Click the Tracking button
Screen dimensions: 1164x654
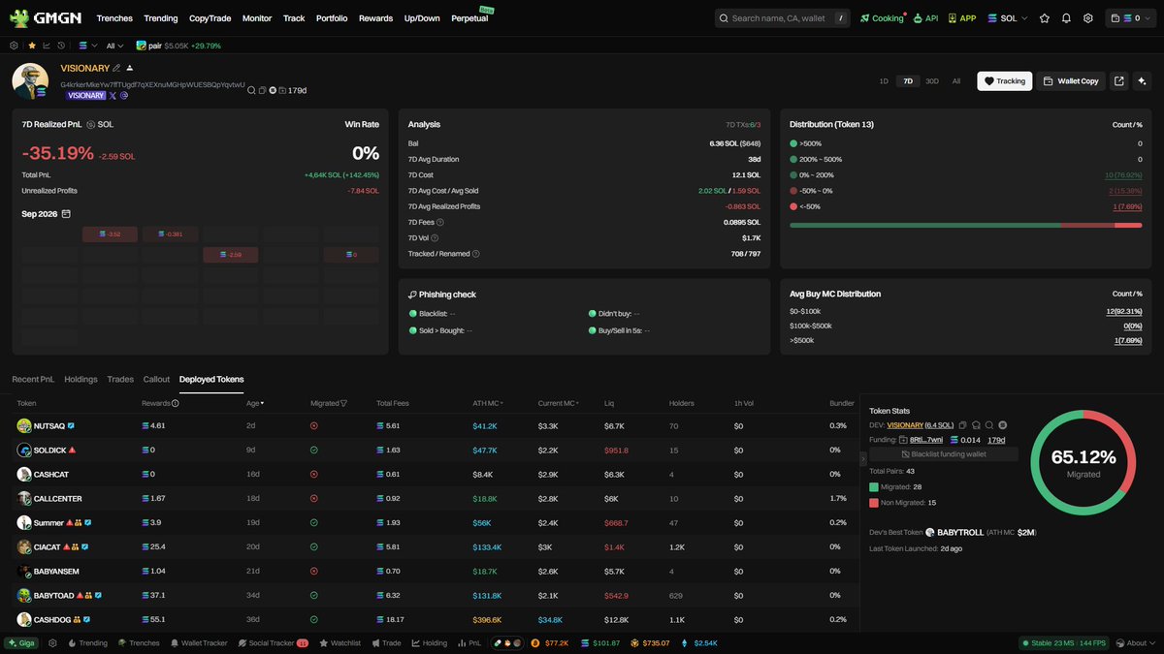pos(1004,81)
